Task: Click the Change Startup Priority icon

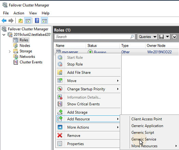Action: (x=60, y=89)
